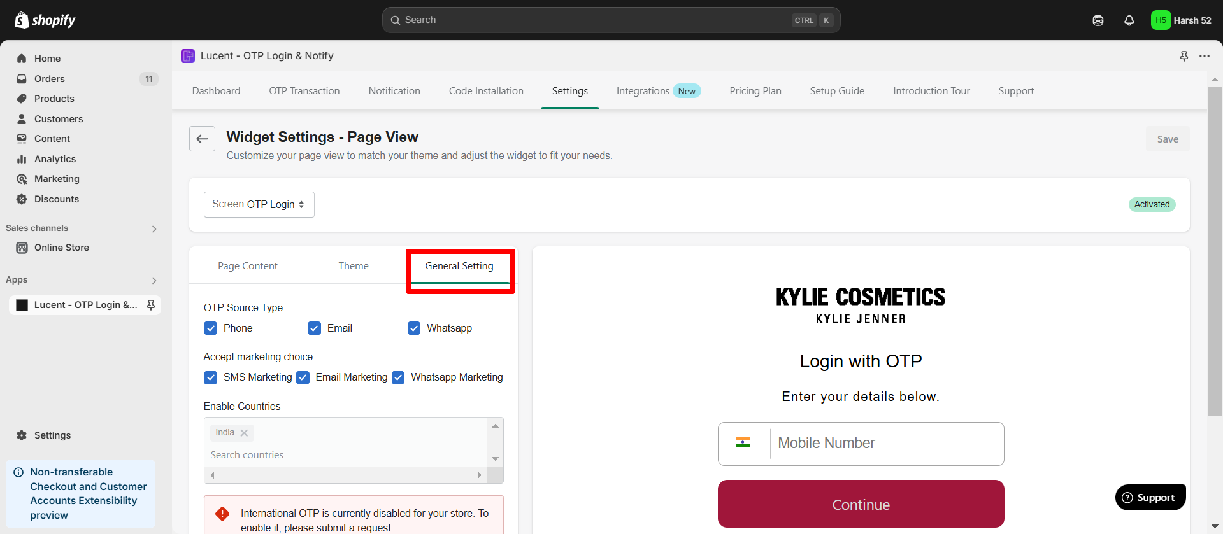
Task: Open the Code Installation tab
Action: point(486,91)
